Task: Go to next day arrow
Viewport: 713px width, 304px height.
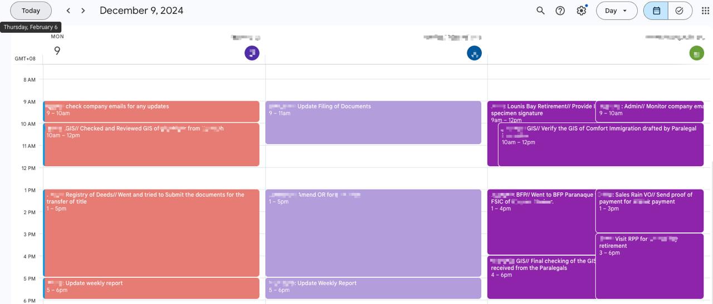Action: 83,11
